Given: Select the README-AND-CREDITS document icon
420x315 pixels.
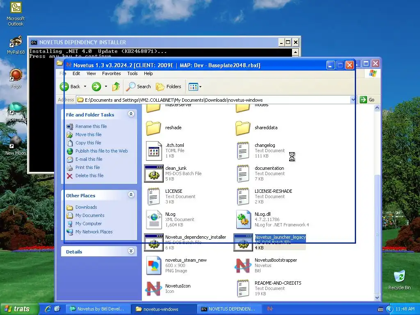Looking at the screenshot, I should tap(243, 288).
